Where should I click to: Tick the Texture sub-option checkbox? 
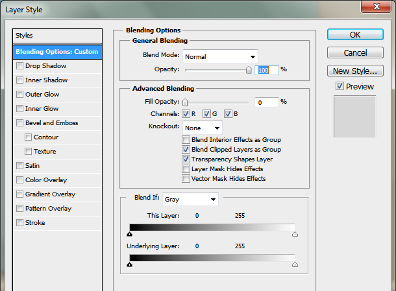click(29, 151)
